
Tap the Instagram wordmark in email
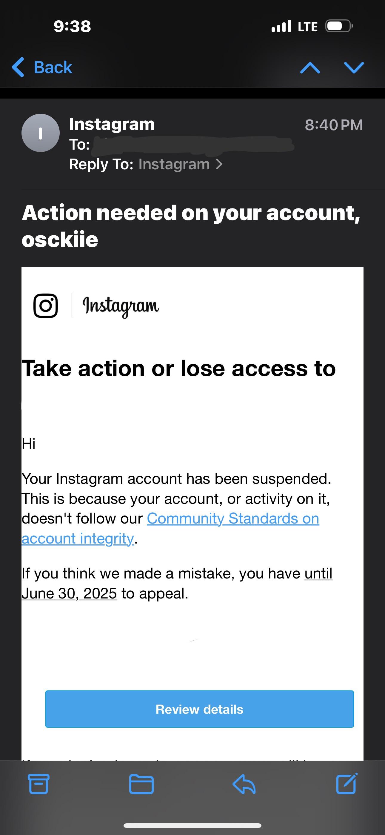pyautogui.click(x=121, y=306)
